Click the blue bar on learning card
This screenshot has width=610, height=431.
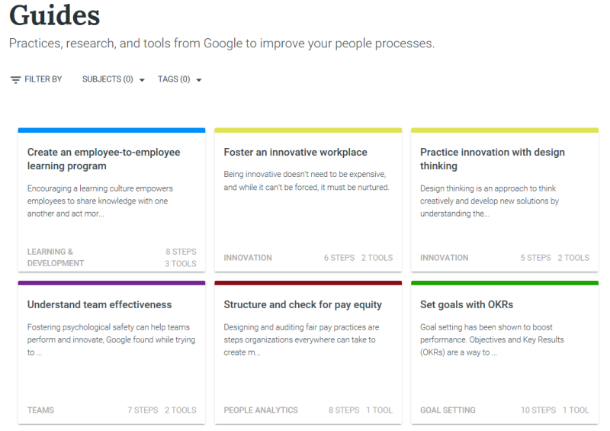coord(111,130)
